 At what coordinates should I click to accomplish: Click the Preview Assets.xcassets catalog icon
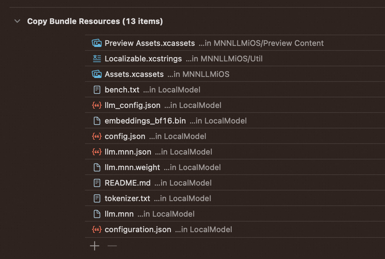coord(97,43)
